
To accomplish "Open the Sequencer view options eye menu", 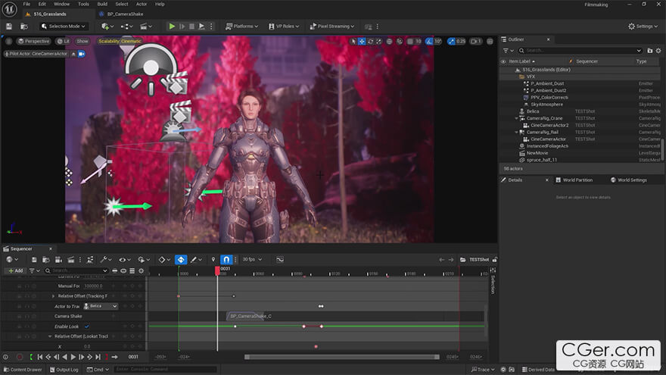I will click(x=124, y=259).
